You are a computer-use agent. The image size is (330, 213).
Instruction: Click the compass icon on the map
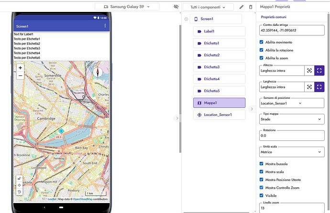pyautogui.click(x=99, y=73)
